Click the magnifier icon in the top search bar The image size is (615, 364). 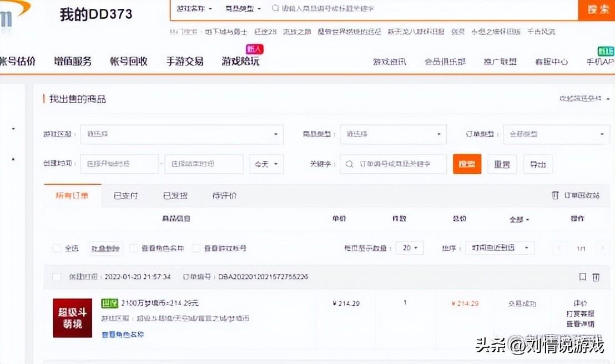[x=275, y=9]
